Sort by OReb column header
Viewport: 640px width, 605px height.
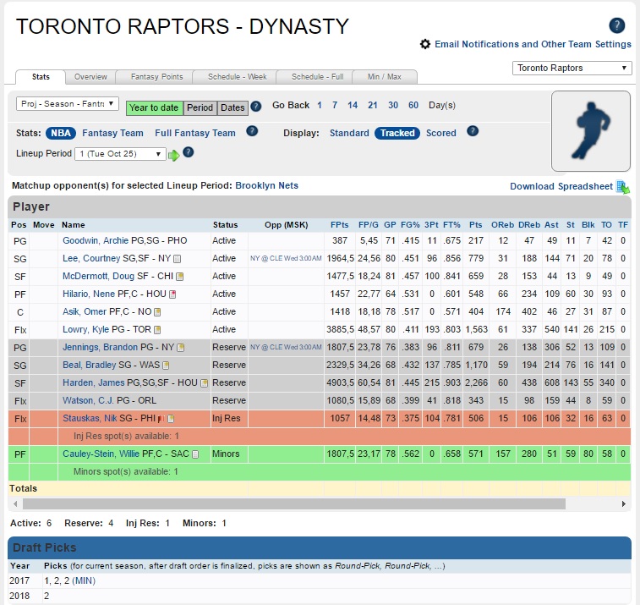click(502, 225)
